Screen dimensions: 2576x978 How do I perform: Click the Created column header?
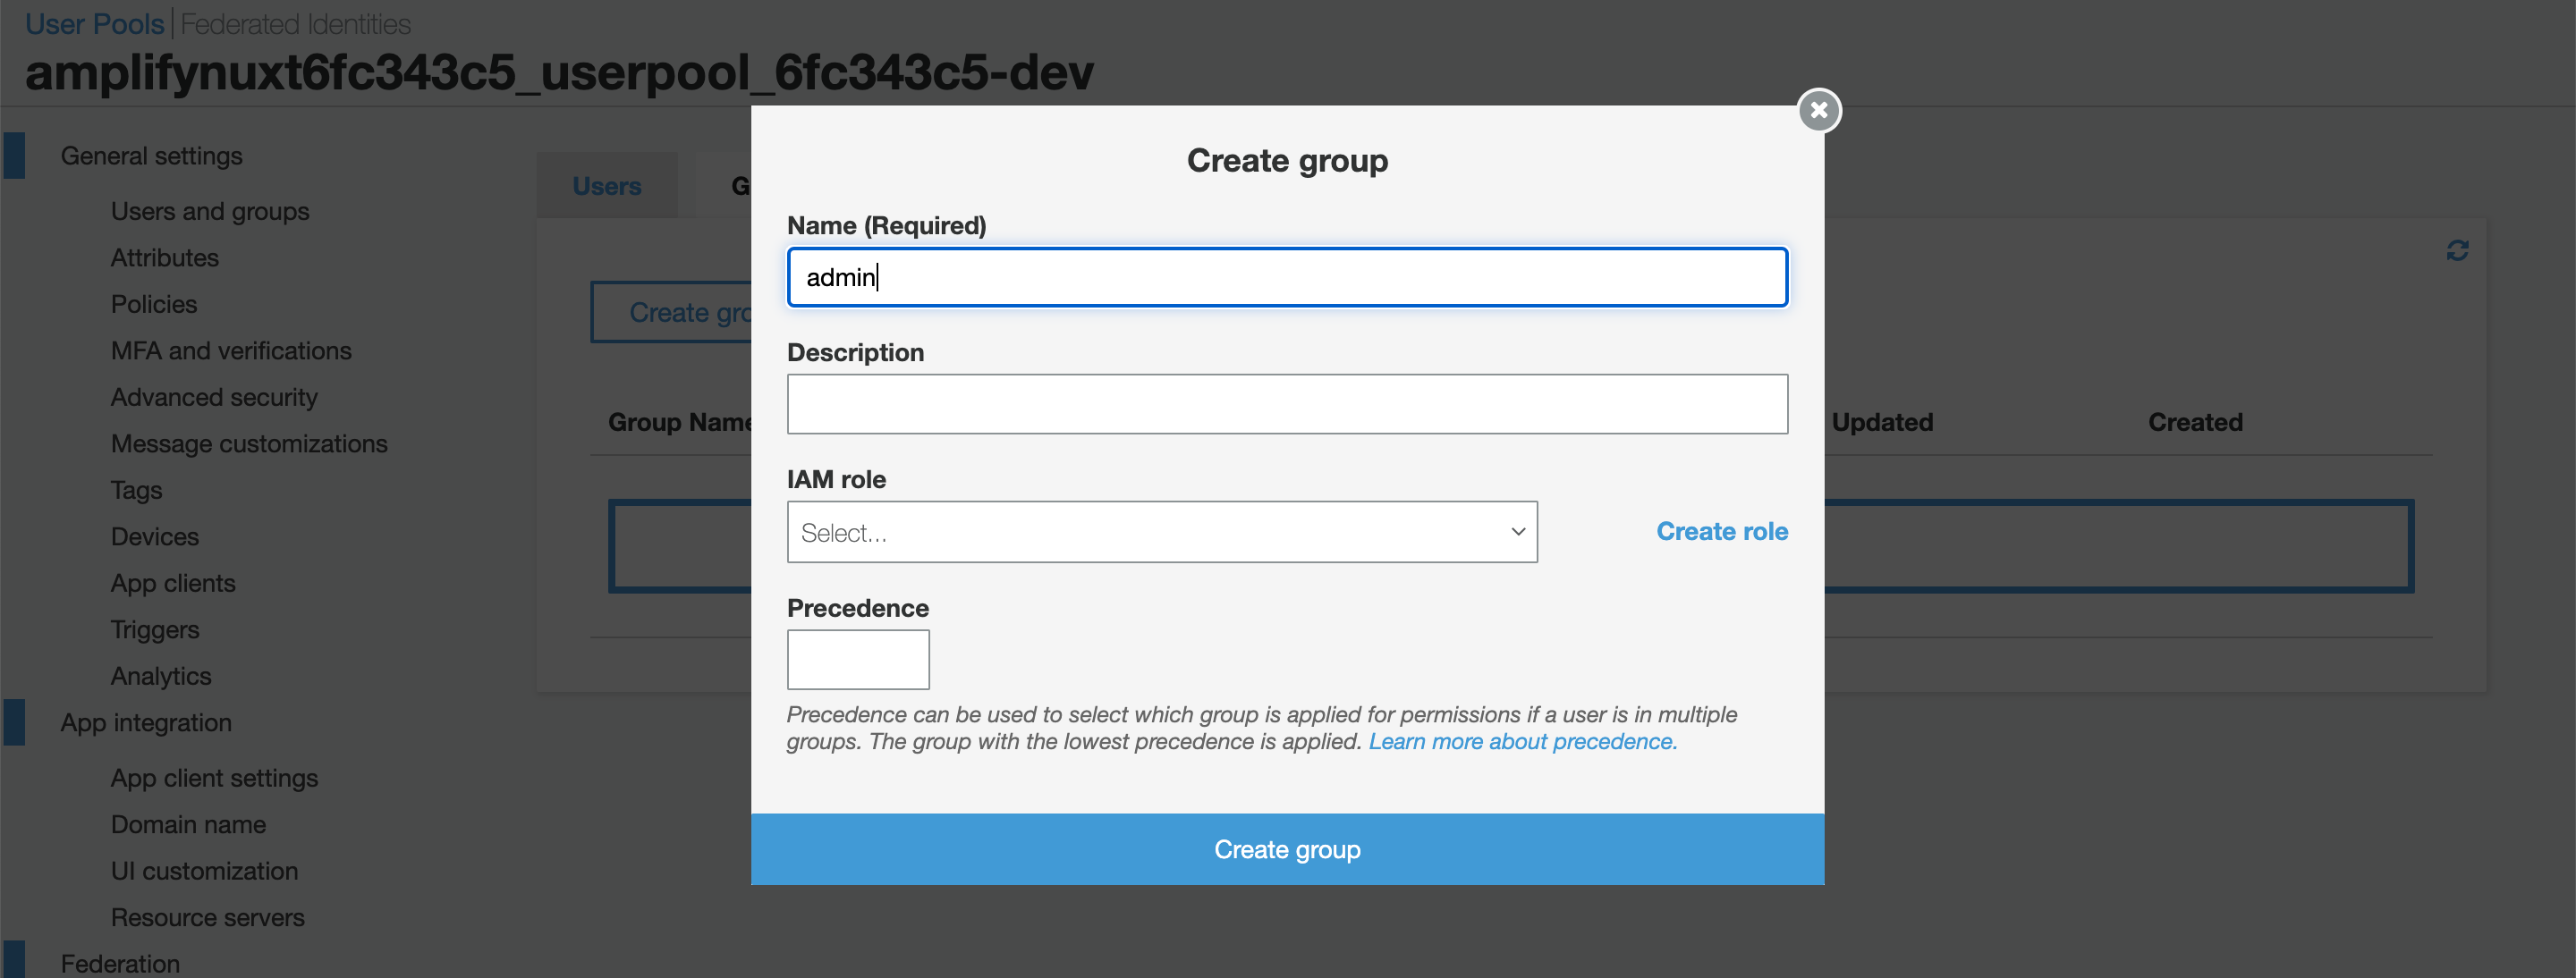click(2195, 423)
